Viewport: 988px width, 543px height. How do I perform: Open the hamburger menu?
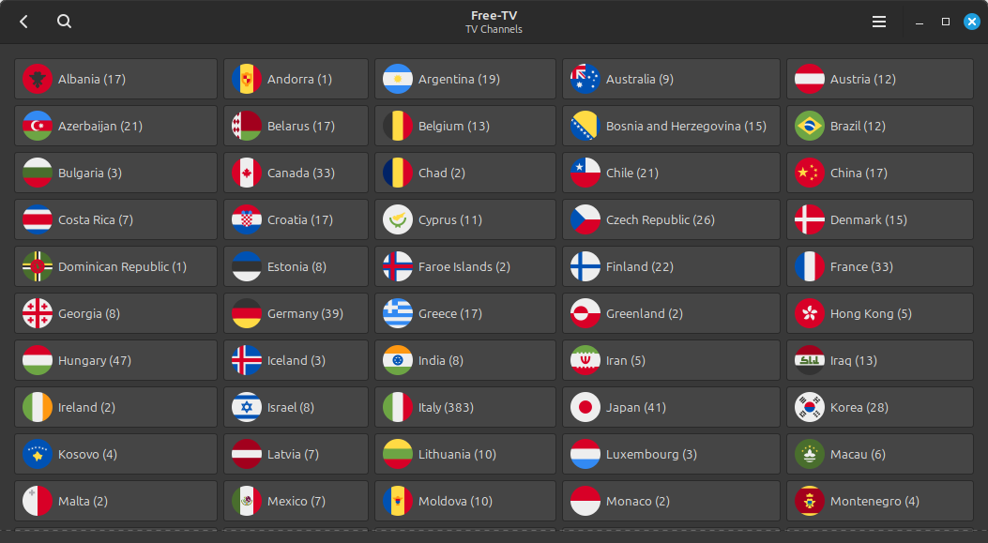click(878, 21)
